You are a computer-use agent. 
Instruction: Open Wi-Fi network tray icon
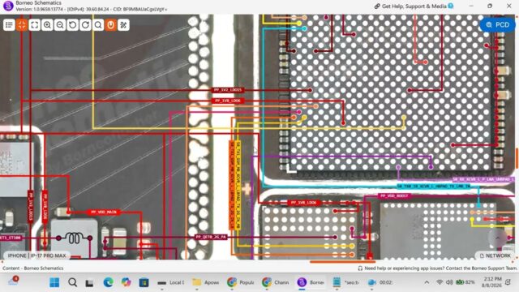click(440, 282)
